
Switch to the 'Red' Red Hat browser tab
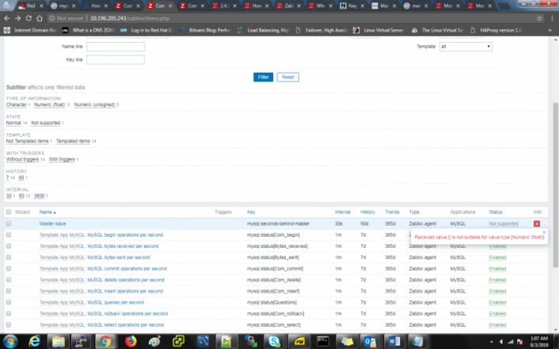pyautogui.click(x=30, y=6)
